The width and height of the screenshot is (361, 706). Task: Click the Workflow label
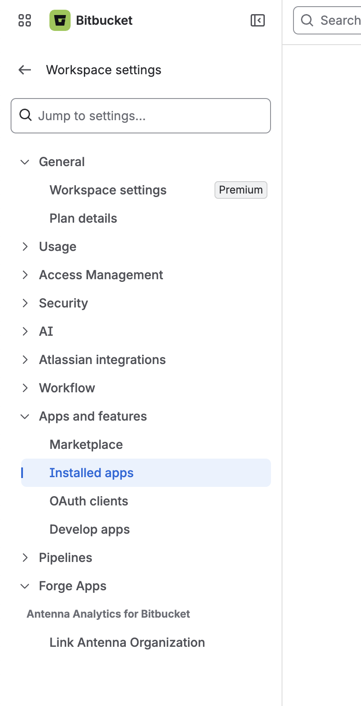point(67,388)
